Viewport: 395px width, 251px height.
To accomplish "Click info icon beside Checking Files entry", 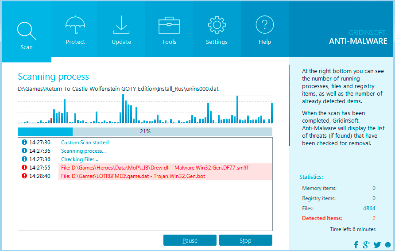I will click(24, 159).
